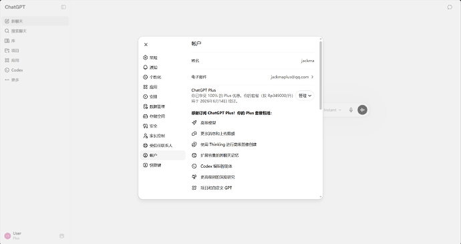
Task: Collapse the sidebar with the toggle icon
Action: tap(63, 7)
